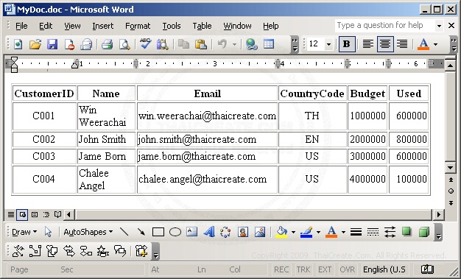Toggle Align Left paragraph alignment

(x=367, y=44)
